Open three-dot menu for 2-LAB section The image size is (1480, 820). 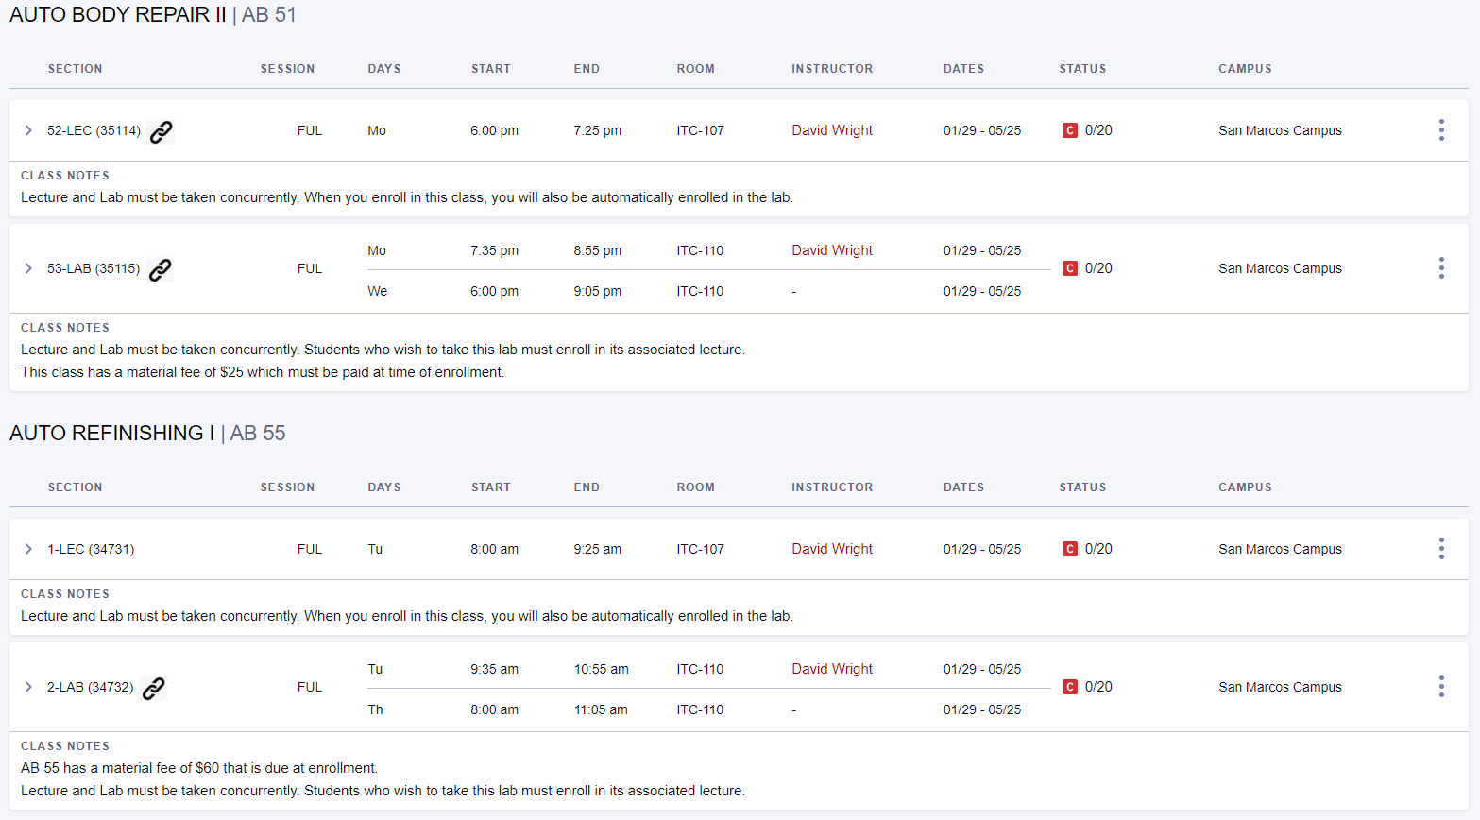click(x=1440, y=687)
